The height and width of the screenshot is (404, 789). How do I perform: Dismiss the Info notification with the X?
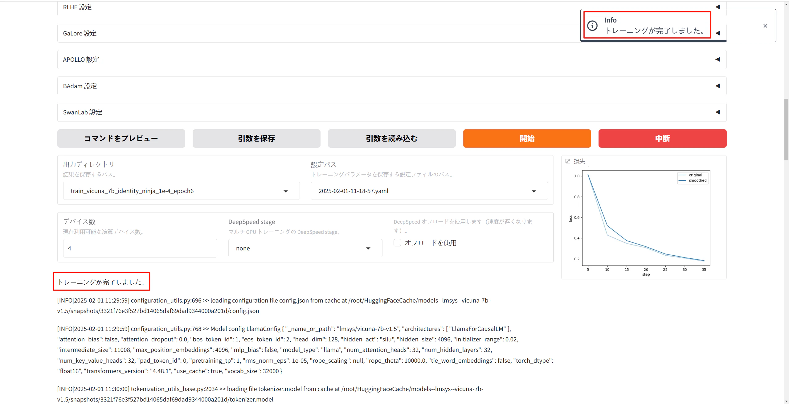coord(765,26)
